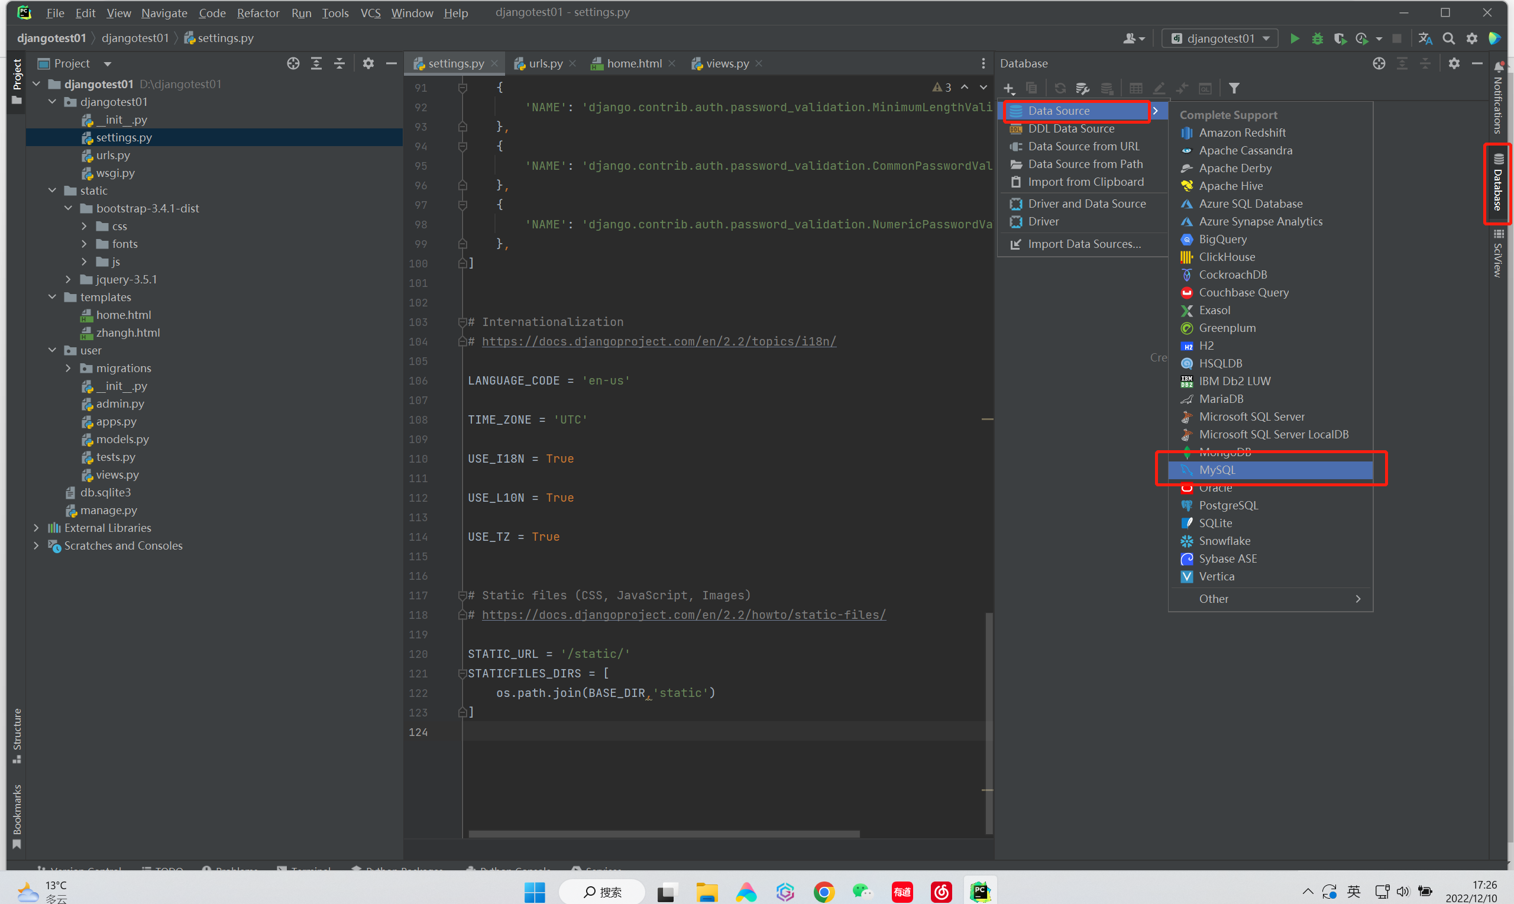Expand External Libraries node
The image size is (1514, 904).
pyautogui.click(x=37, y=528)
